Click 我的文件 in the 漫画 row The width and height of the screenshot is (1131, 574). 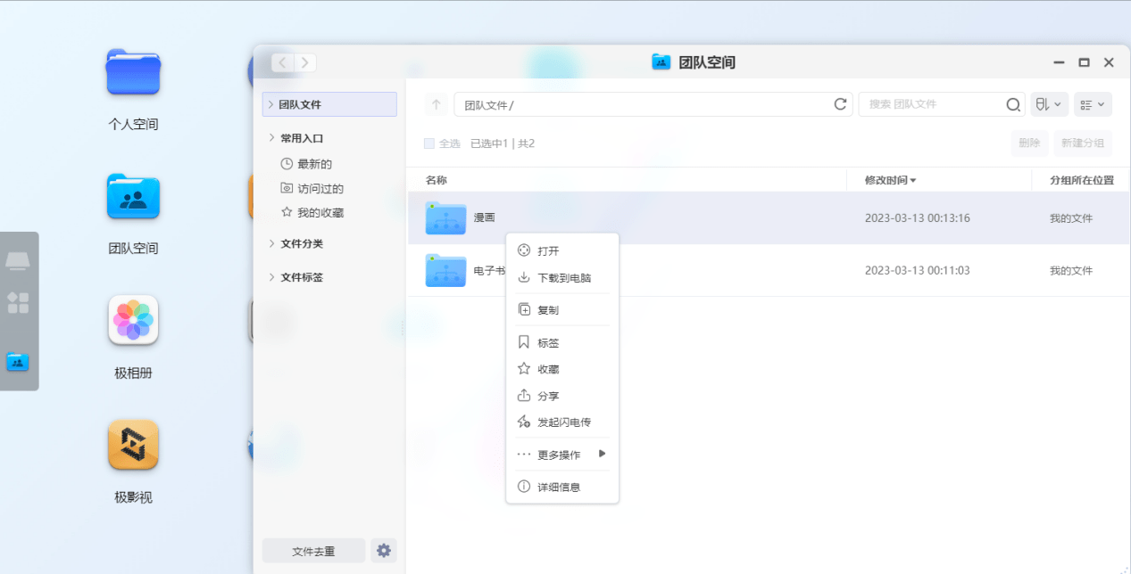coord(1071,218)
